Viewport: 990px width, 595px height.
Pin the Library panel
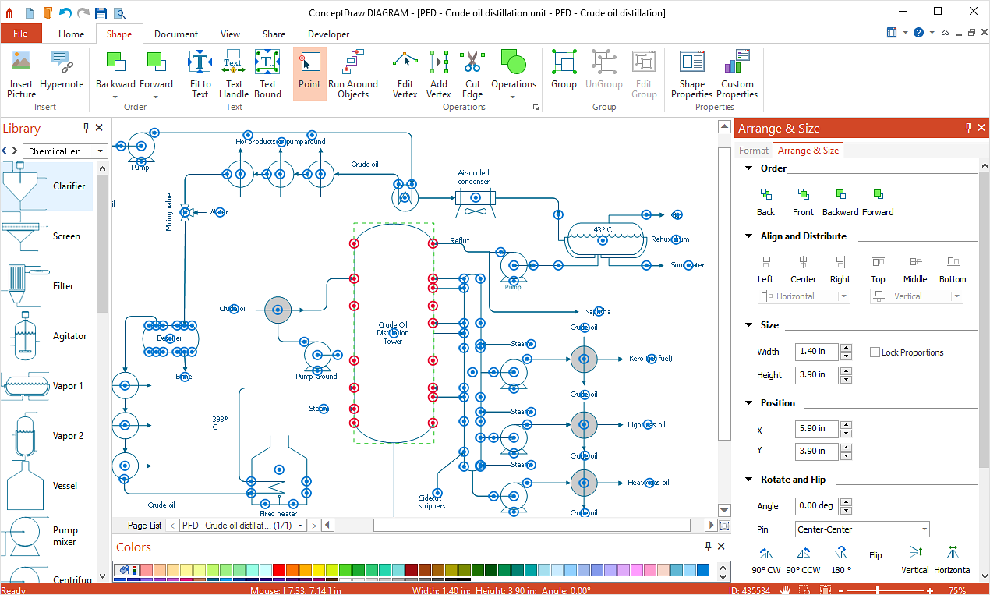pyautogui.click(x=86, y=128)
